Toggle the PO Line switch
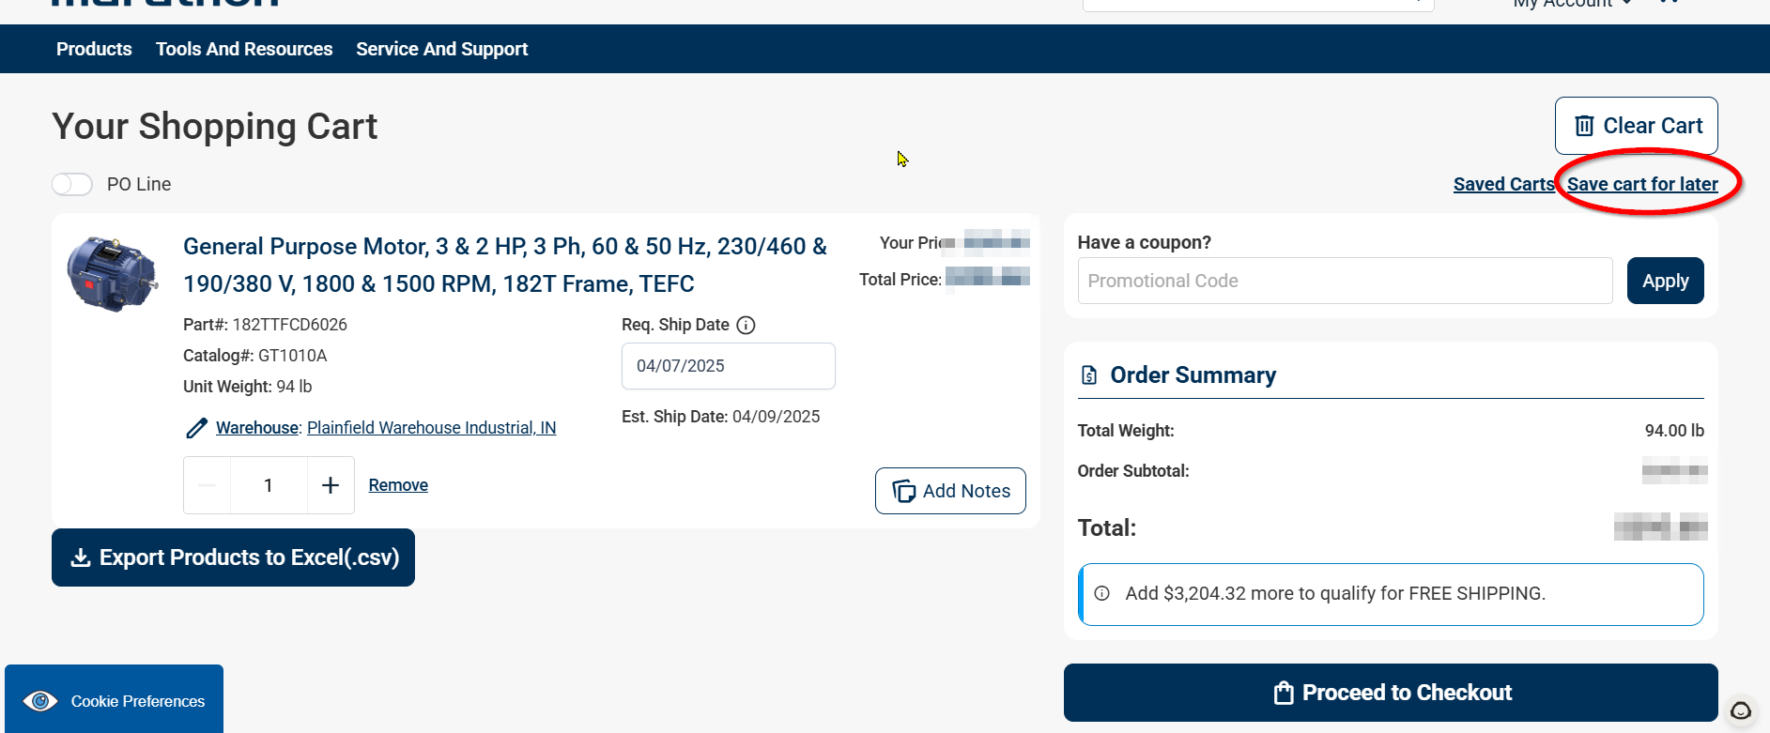 pos(72,184)
